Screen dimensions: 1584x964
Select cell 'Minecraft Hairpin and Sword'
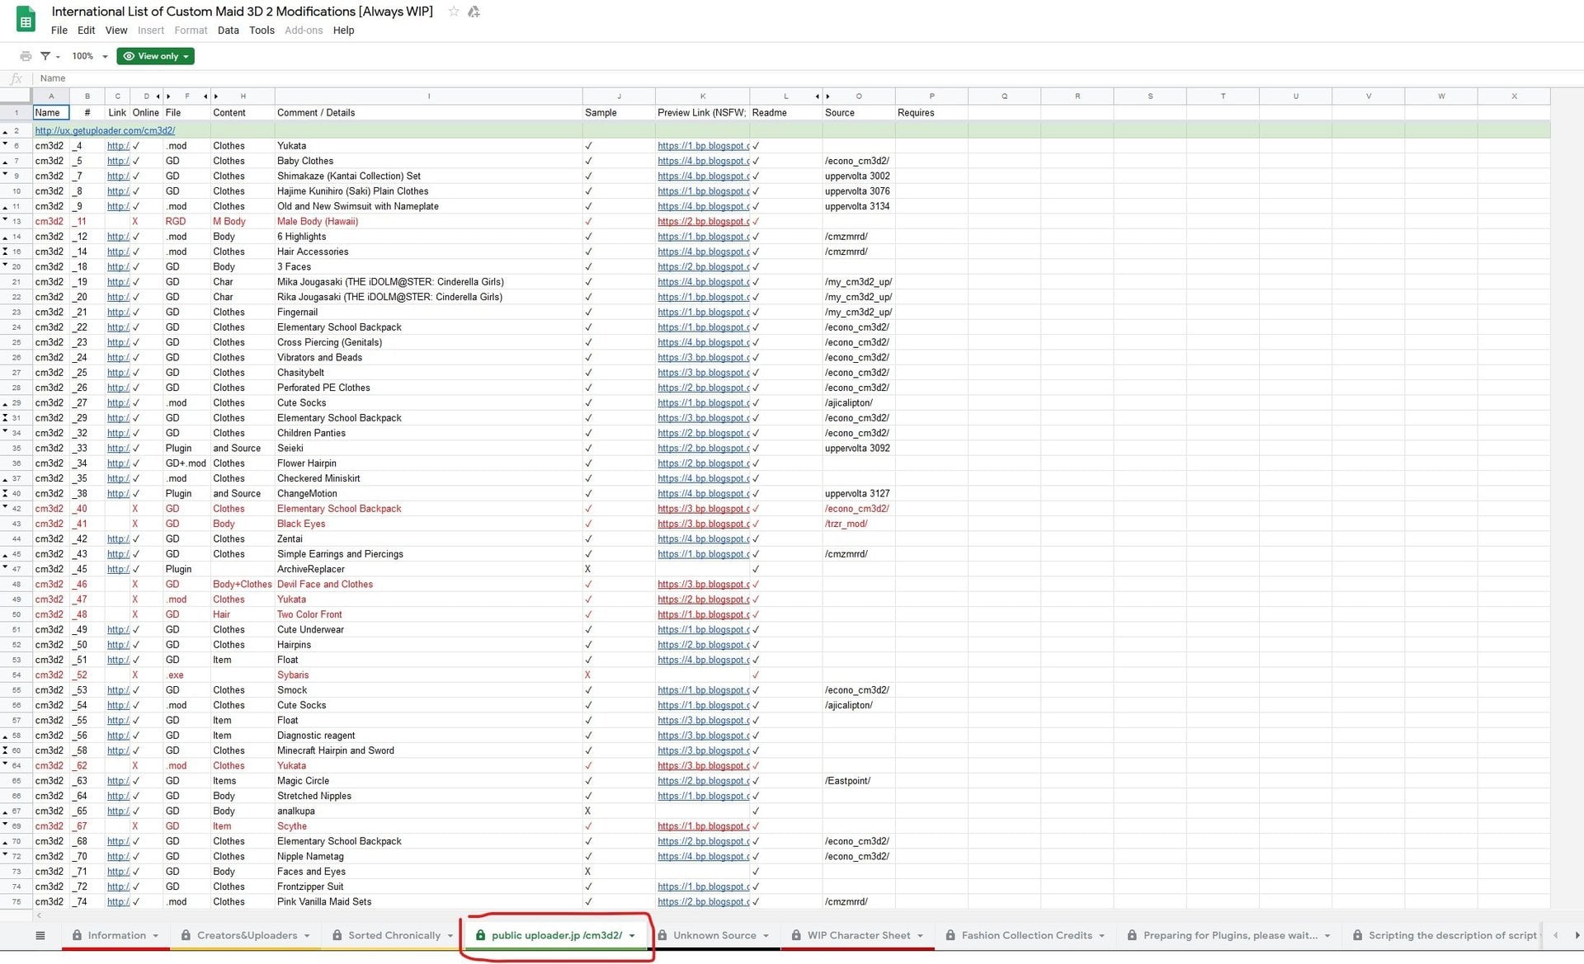(x=429, y=750)
